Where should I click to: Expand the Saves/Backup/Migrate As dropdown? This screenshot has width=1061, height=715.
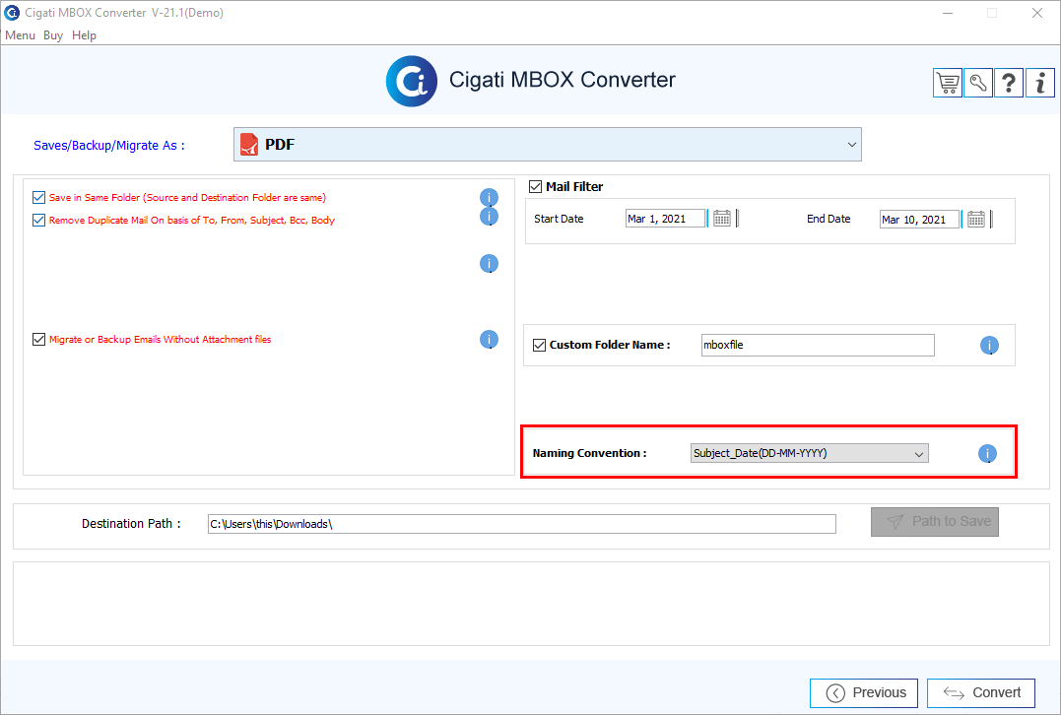tap(548, 145)
